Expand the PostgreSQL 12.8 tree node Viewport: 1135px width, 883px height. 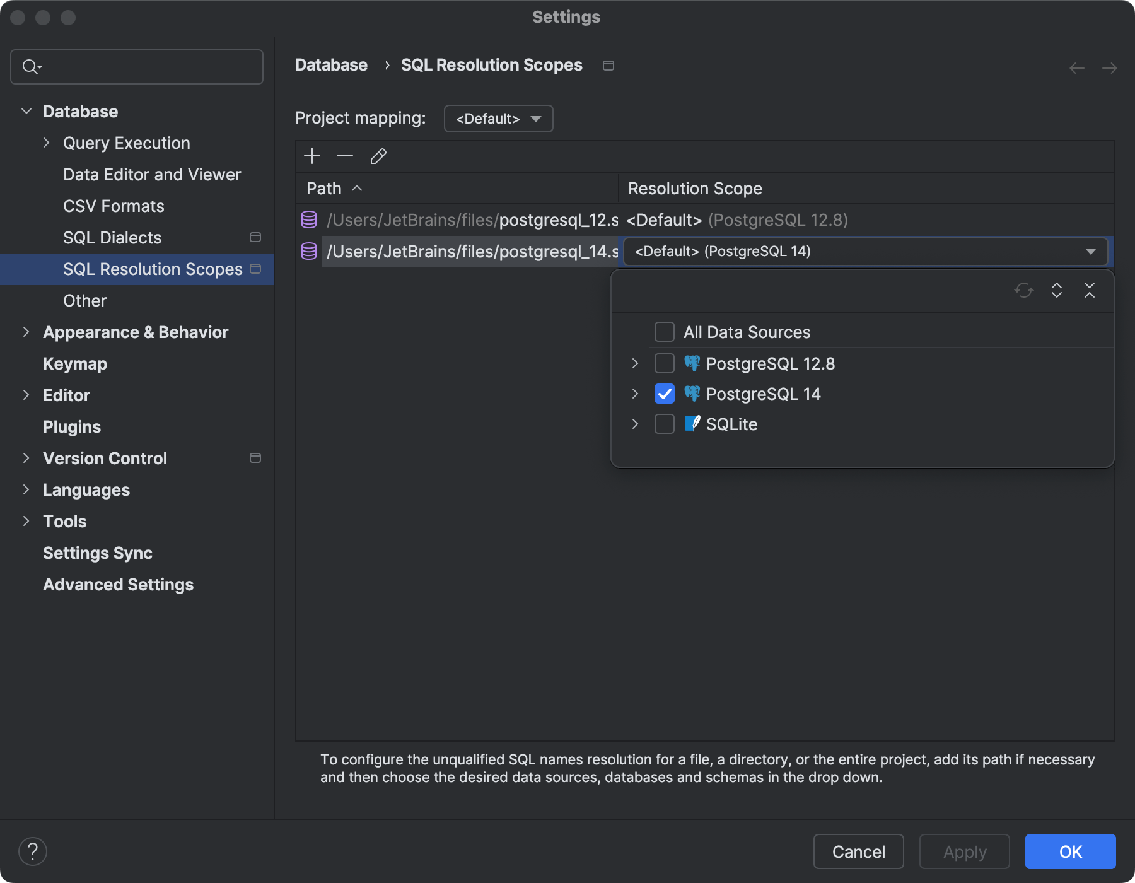(x=634, y=363)
